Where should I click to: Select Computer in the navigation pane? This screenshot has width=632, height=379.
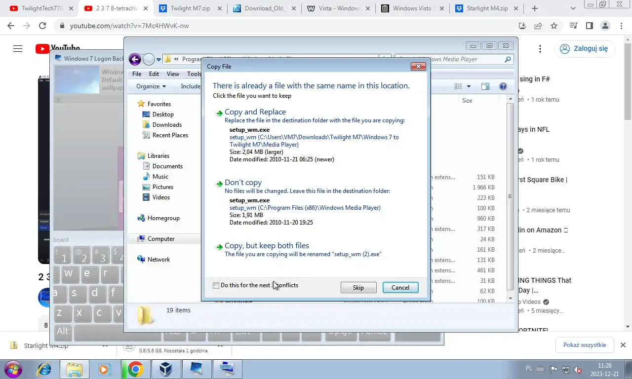(x=161, y=239)
